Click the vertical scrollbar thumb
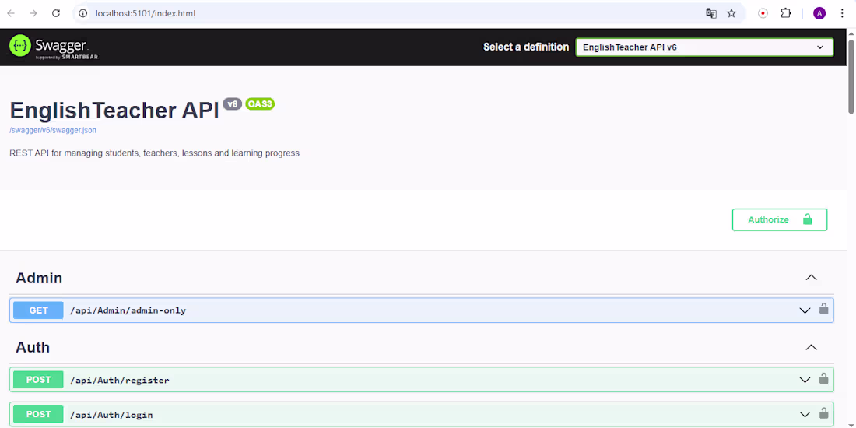This screenshot has width=856, height=428. click(x=851, y=76)
